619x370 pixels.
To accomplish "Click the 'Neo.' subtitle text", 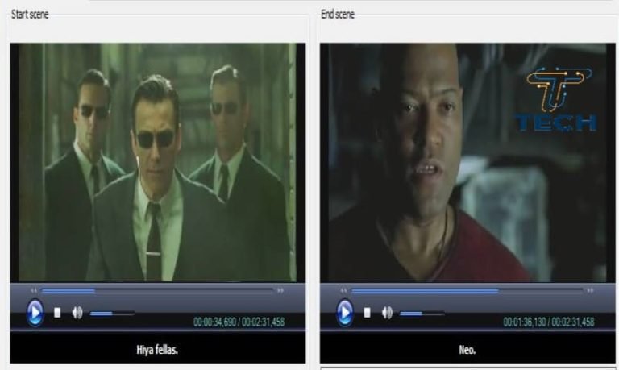I will pyautogui.click(x=467, y=350).
